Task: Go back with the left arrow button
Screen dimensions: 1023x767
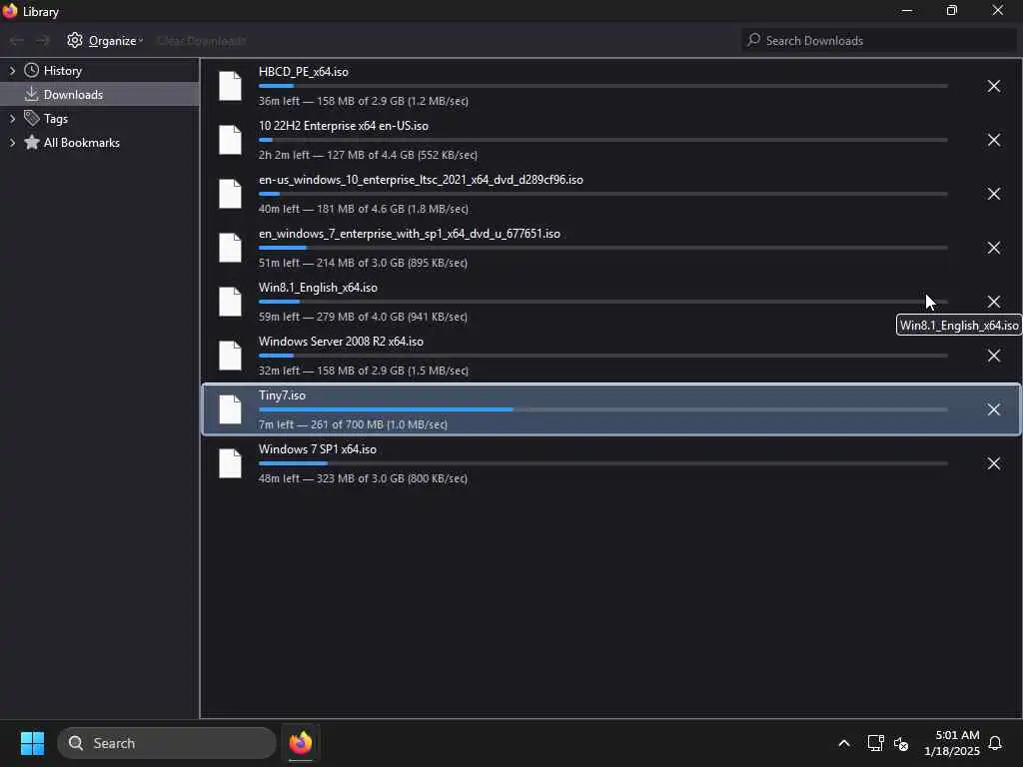Action: pyautogui.click(x=16, y=40)
